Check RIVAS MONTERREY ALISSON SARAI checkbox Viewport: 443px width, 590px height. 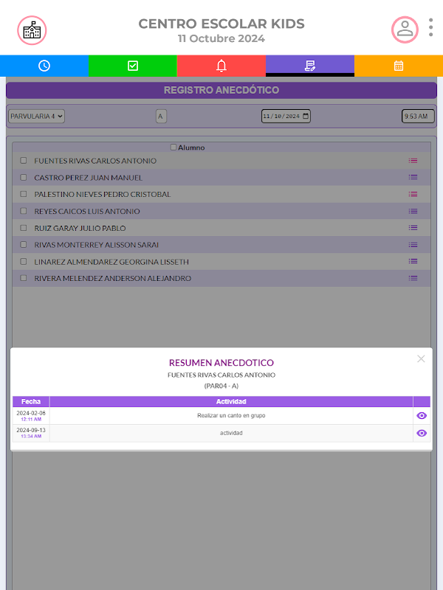click(x=24, y=245)
